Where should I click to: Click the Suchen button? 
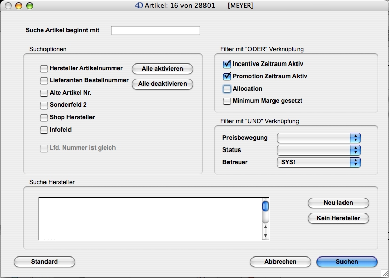347,262
